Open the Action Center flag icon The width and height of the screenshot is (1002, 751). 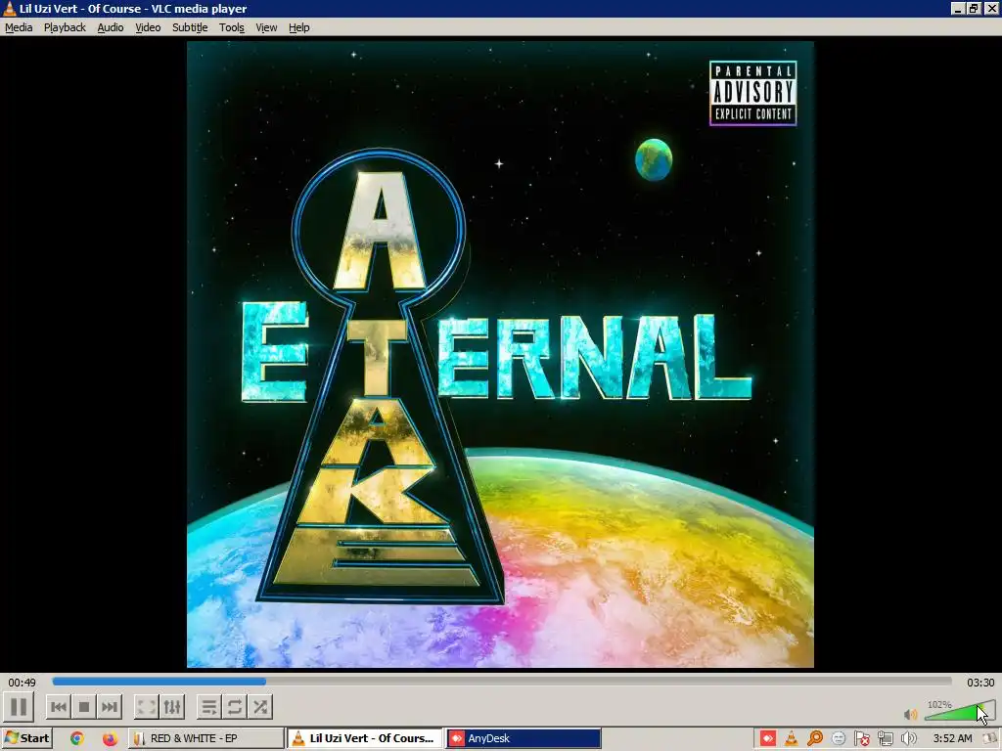(861, 739)
